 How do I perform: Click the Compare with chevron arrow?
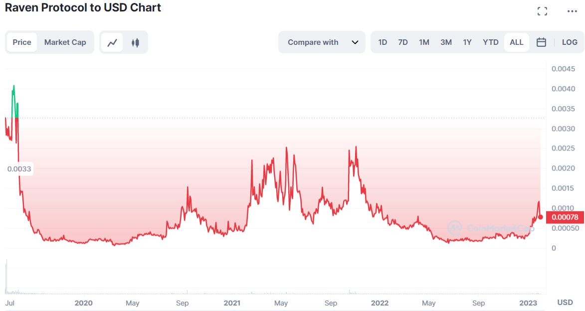click(x=355, y=42)
